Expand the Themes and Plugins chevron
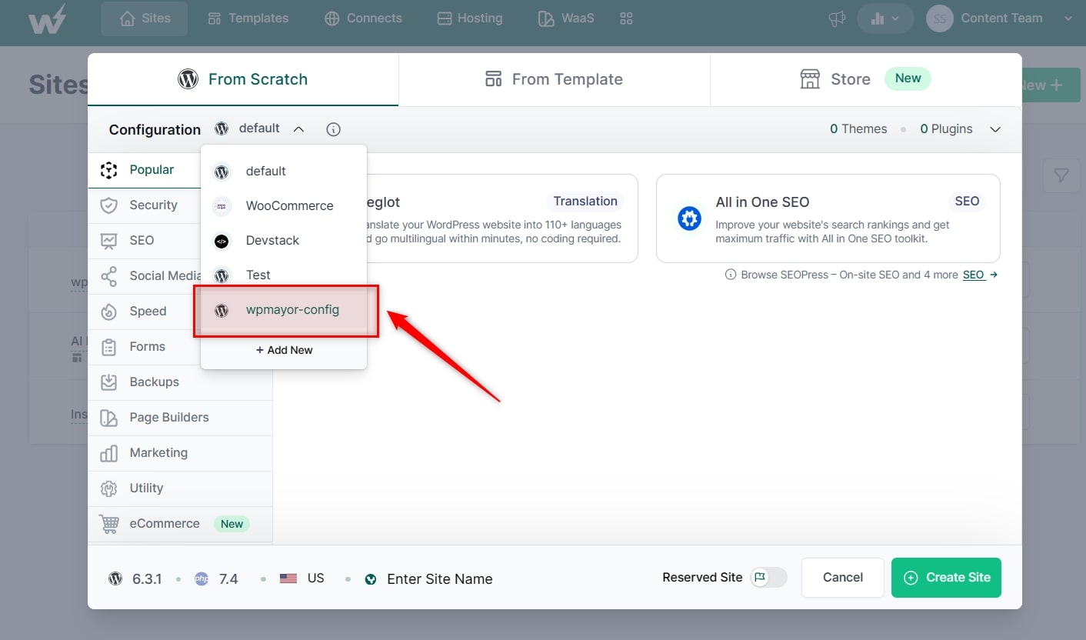 coord(995,129)
